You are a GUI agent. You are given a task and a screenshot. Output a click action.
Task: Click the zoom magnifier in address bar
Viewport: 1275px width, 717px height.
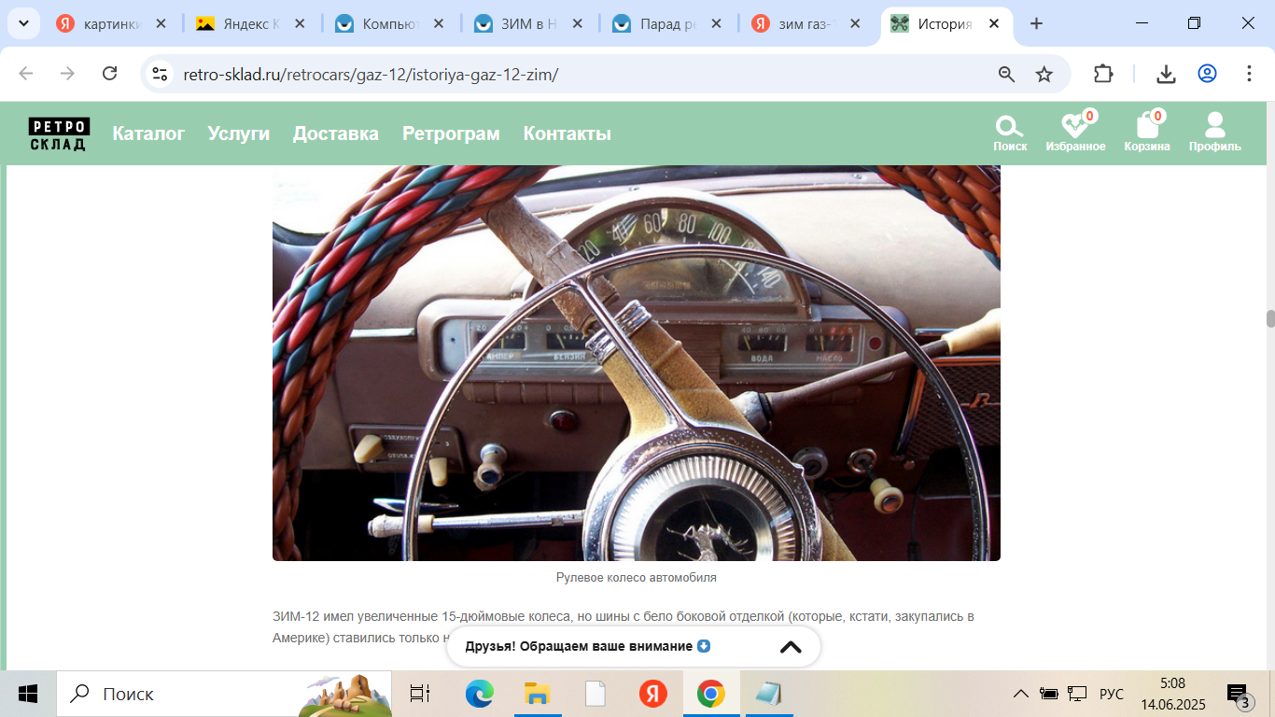click(x=1006, y=74)
